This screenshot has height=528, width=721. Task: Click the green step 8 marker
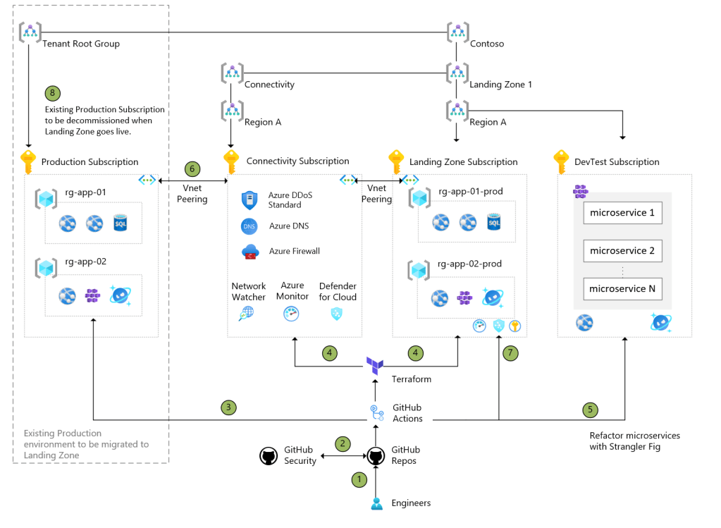coord(52,93)
